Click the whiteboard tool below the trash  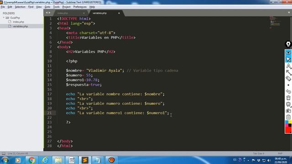coord(288,104)
